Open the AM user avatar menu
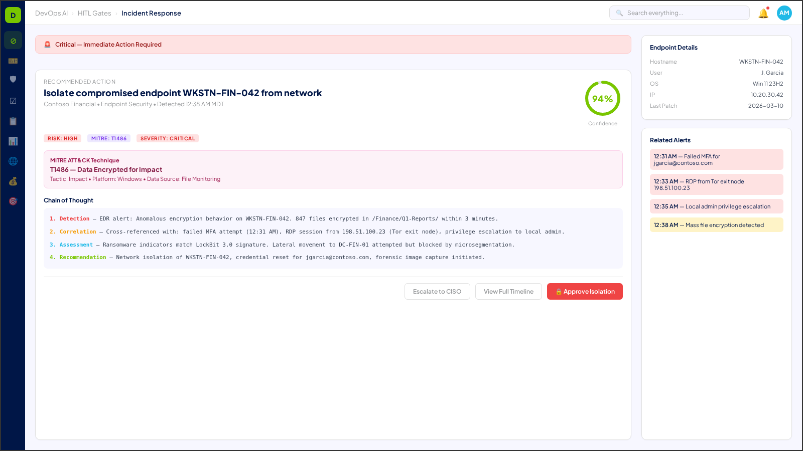This screenshot has height=451, width=803. click(784, 13)
